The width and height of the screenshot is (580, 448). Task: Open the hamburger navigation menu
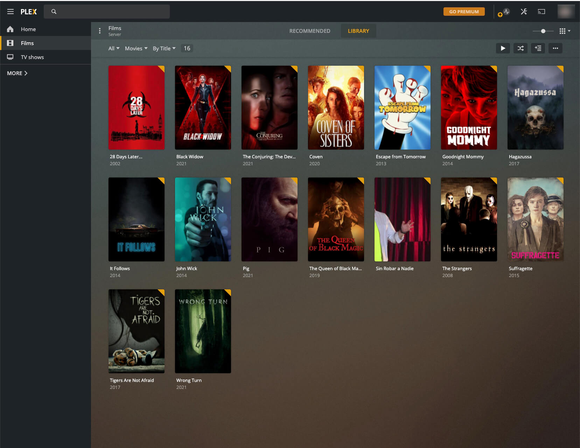click(11, 12)
